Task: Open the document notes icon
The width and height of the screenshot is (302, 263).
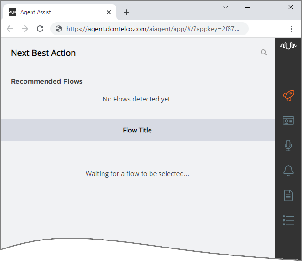Action: 288,195
